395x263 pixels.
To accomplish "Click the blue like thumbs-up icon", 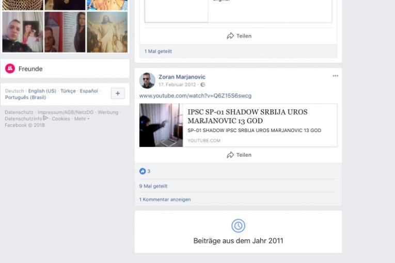I will coord(143,171).
